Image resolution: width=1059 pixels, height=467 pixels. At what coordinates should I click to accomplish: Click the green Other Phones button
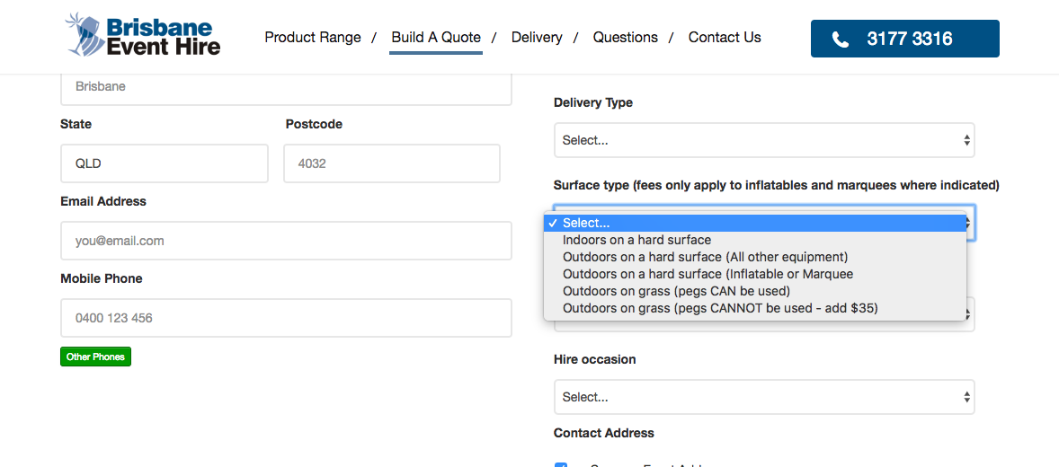(95, 357)
